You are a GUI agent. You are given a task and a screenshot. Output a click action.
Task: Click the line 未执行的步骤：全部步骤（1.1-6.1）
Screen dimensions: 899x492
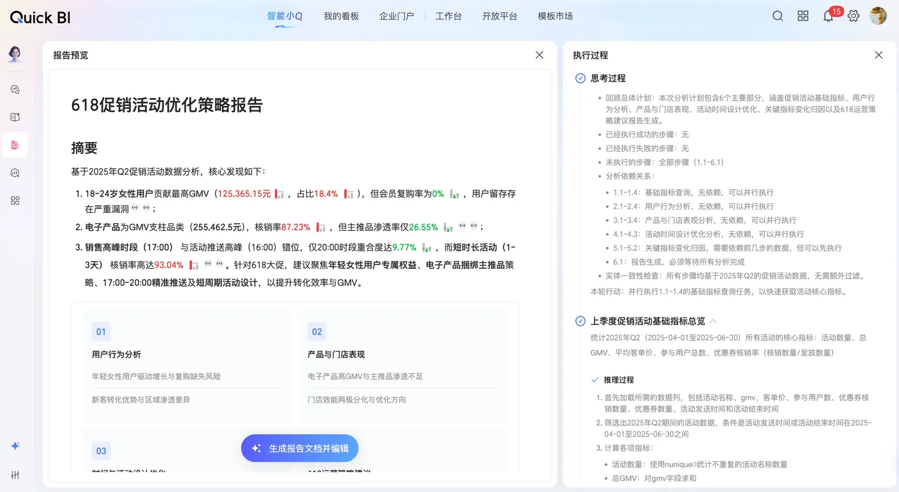pyautogui.click(x=665, y=162)
